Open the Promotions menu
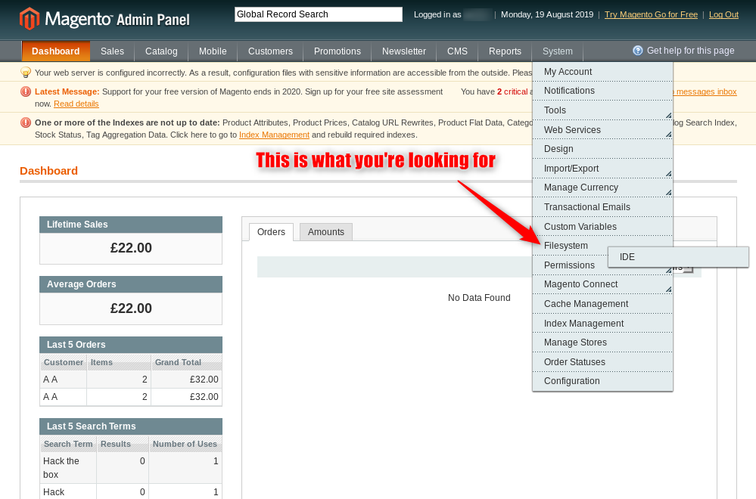Image resolution: width=756 pixels, height=499 pixels. click(338, 51)
